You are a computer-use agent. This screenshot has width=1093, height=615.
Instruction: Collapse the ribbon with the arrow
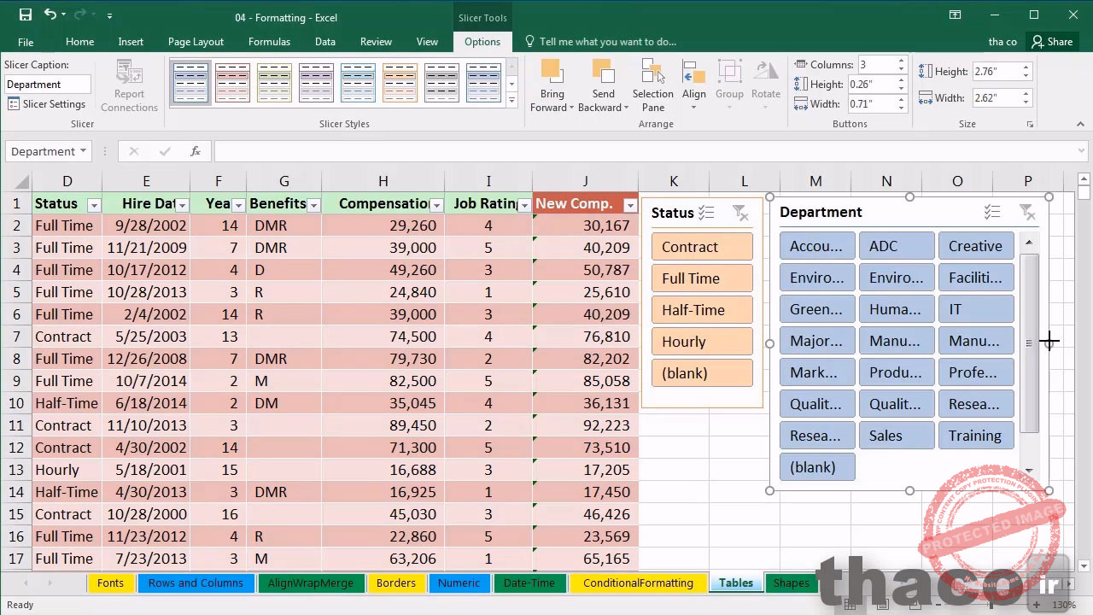click(1080, 124)
